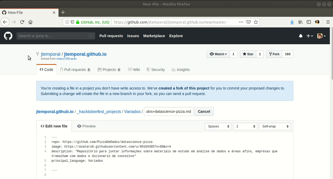Viewport: 333px width, 179px height.
Task: Open the Variados breadcrumb folder
Action: 132,111
